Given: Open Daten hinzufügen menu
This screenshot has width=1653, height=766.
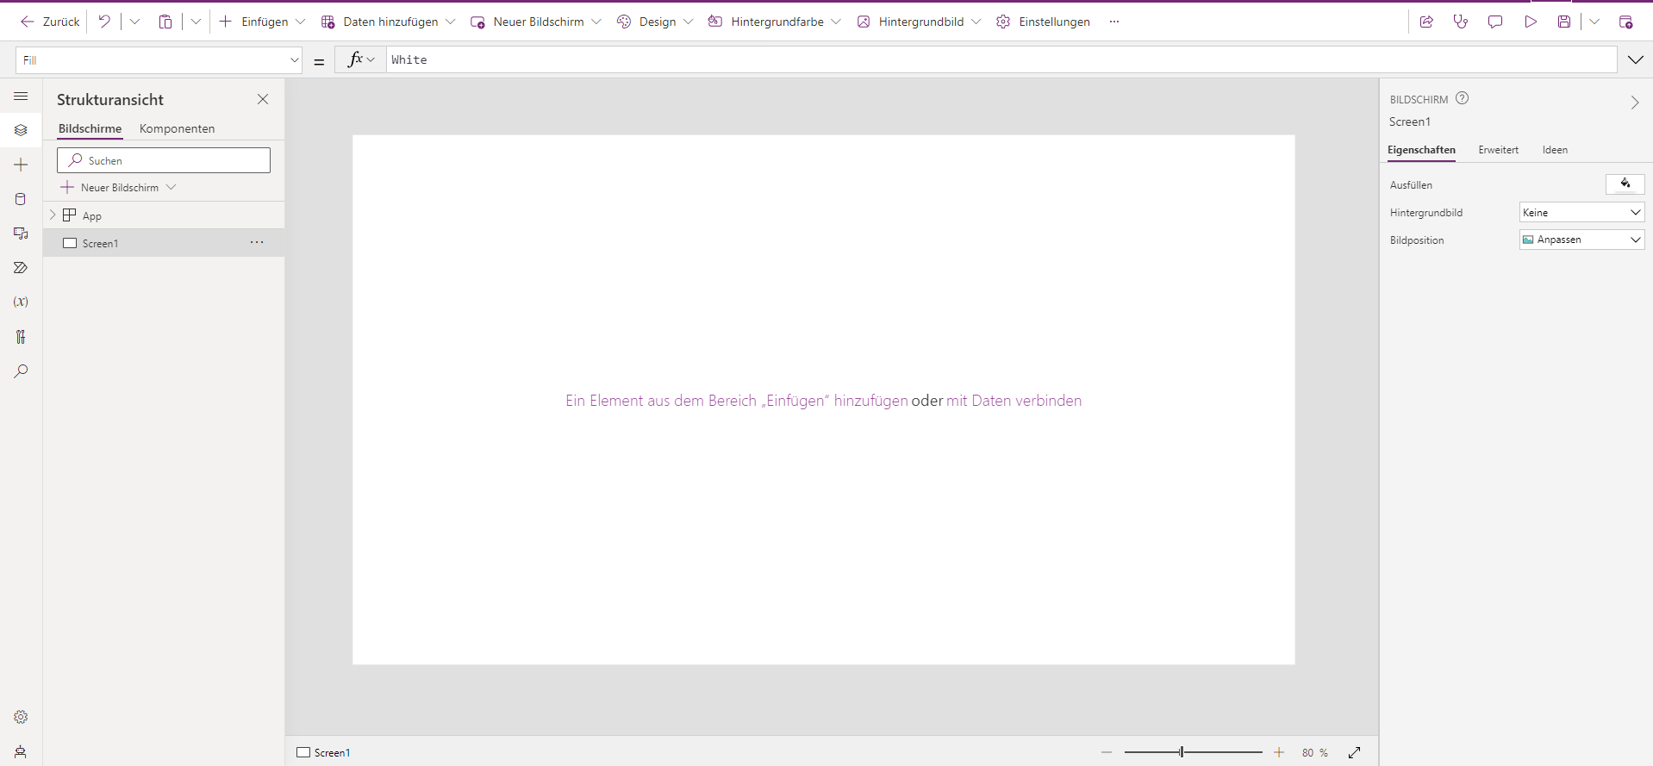Looking at the screenshot, I should tap(388, 22).
